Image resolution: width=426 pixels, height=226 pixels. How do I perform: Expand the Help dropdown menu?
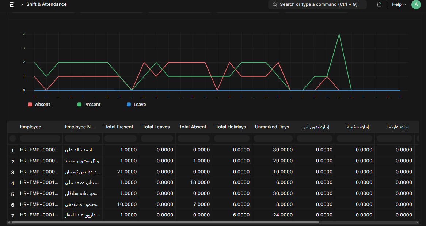click(x=399, y=4)
